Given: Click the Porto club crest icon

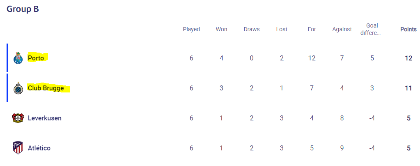Looking at the screenshot, I should point(18,58).
